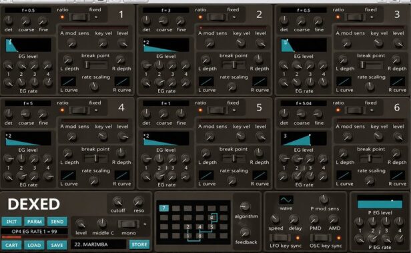Click operator 6 level knob

click(x=398, y=136)
